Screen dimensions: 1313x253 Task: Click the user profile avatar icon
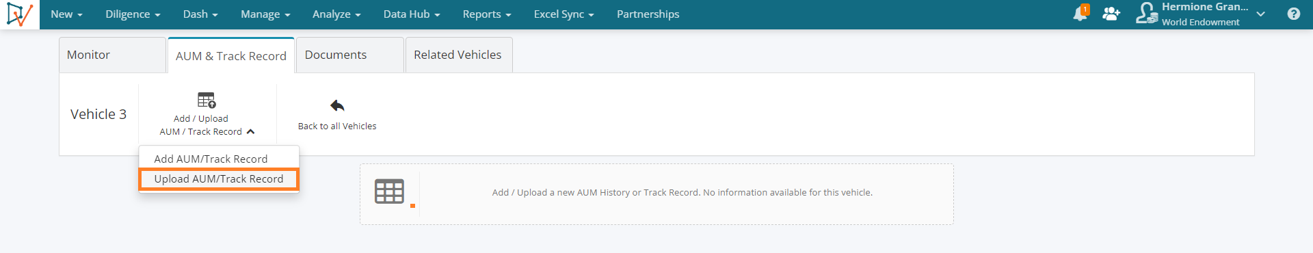click(1146, 13)
